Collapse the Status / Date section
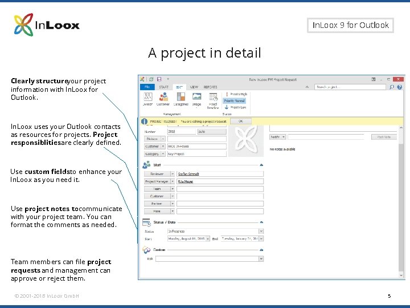This screenshot has height=308, width=410. [x=261, y=222]
